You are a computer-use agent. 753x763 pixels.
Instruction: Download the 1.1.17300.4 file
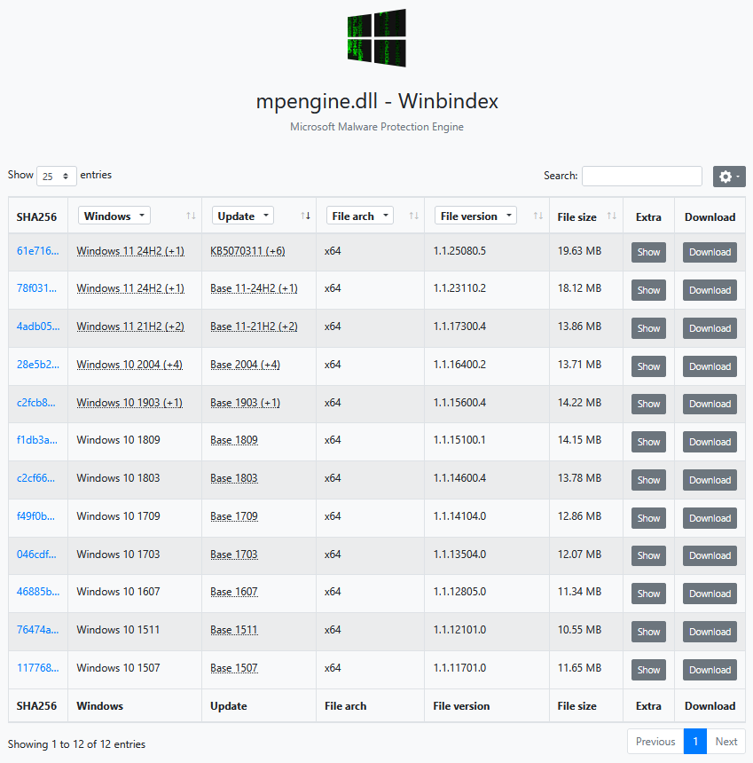710,328
